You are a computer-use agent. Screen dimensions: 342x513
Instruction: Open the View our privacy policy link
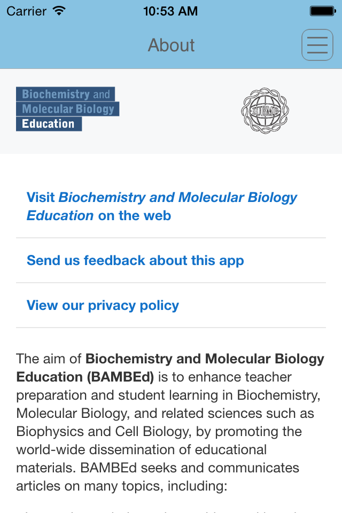(103, 305)
